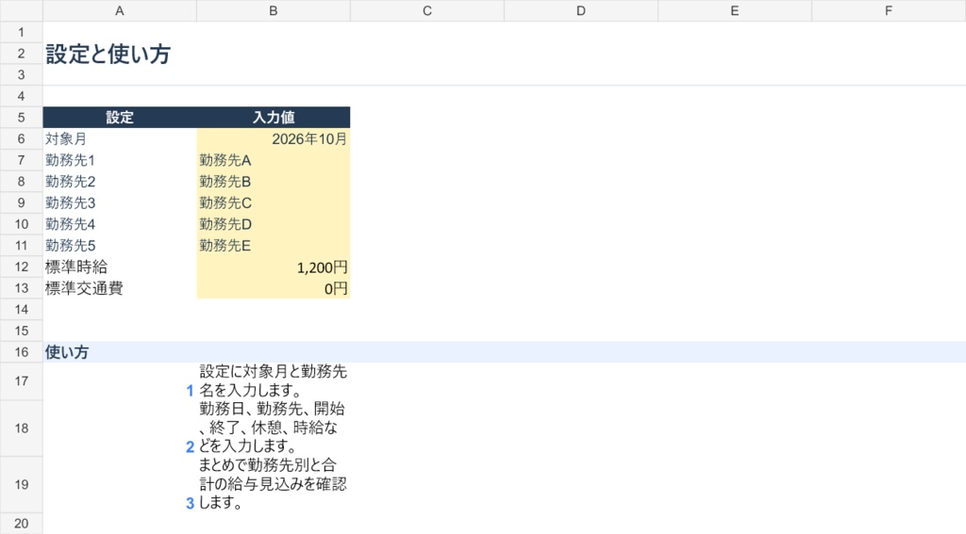Select row 14 header
The width and height of the screenshot is (966, 534).
[x=21, y=310]
